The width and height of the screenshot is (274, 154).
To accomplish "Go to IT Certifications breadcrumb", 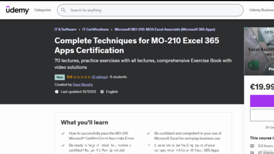I will pos(95,30).
